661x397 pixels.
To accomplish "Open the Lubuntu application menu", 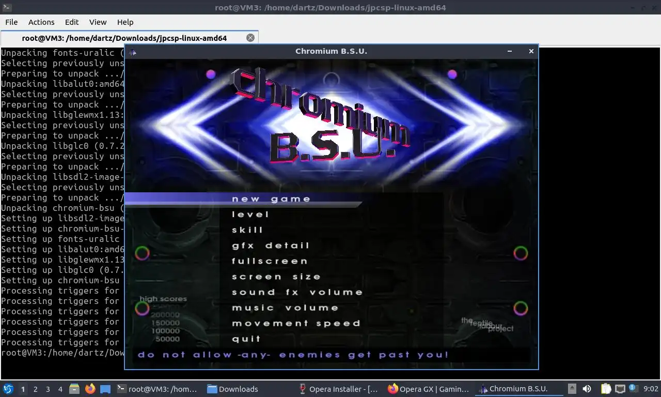I will coord(8,389).
